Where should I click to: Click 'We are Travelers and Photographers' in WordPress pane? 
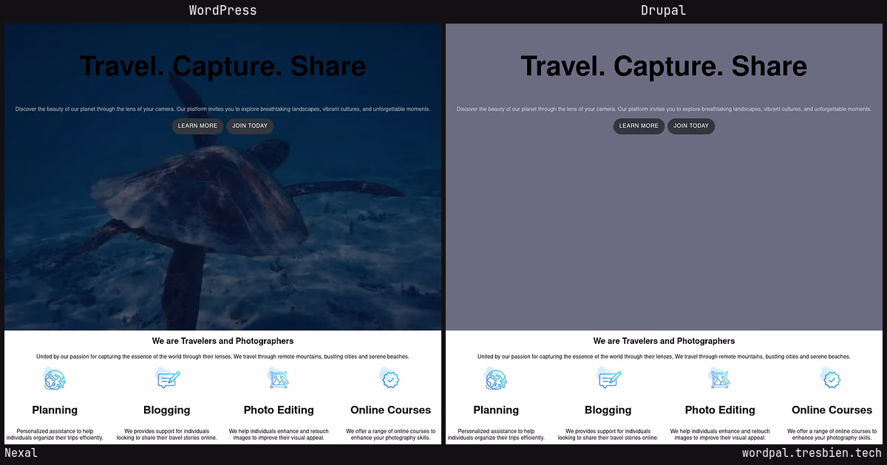tap(222, 341)
